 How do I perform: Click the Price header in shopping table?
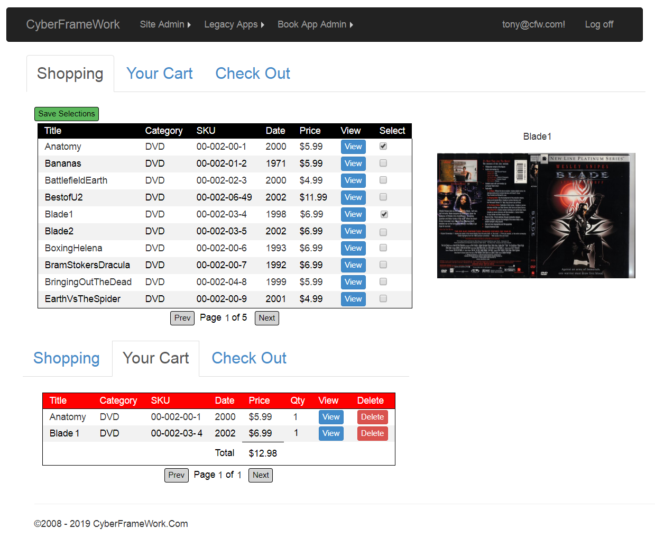tap(310, 131)
